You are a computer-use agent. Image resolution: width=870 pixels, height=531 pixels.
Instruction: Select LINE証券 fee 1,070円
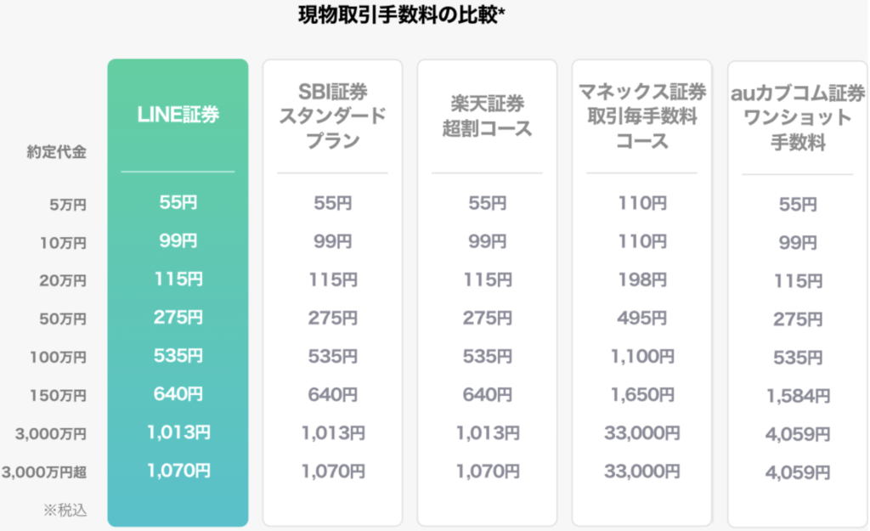pyautogui.click(x=178, y=471)
